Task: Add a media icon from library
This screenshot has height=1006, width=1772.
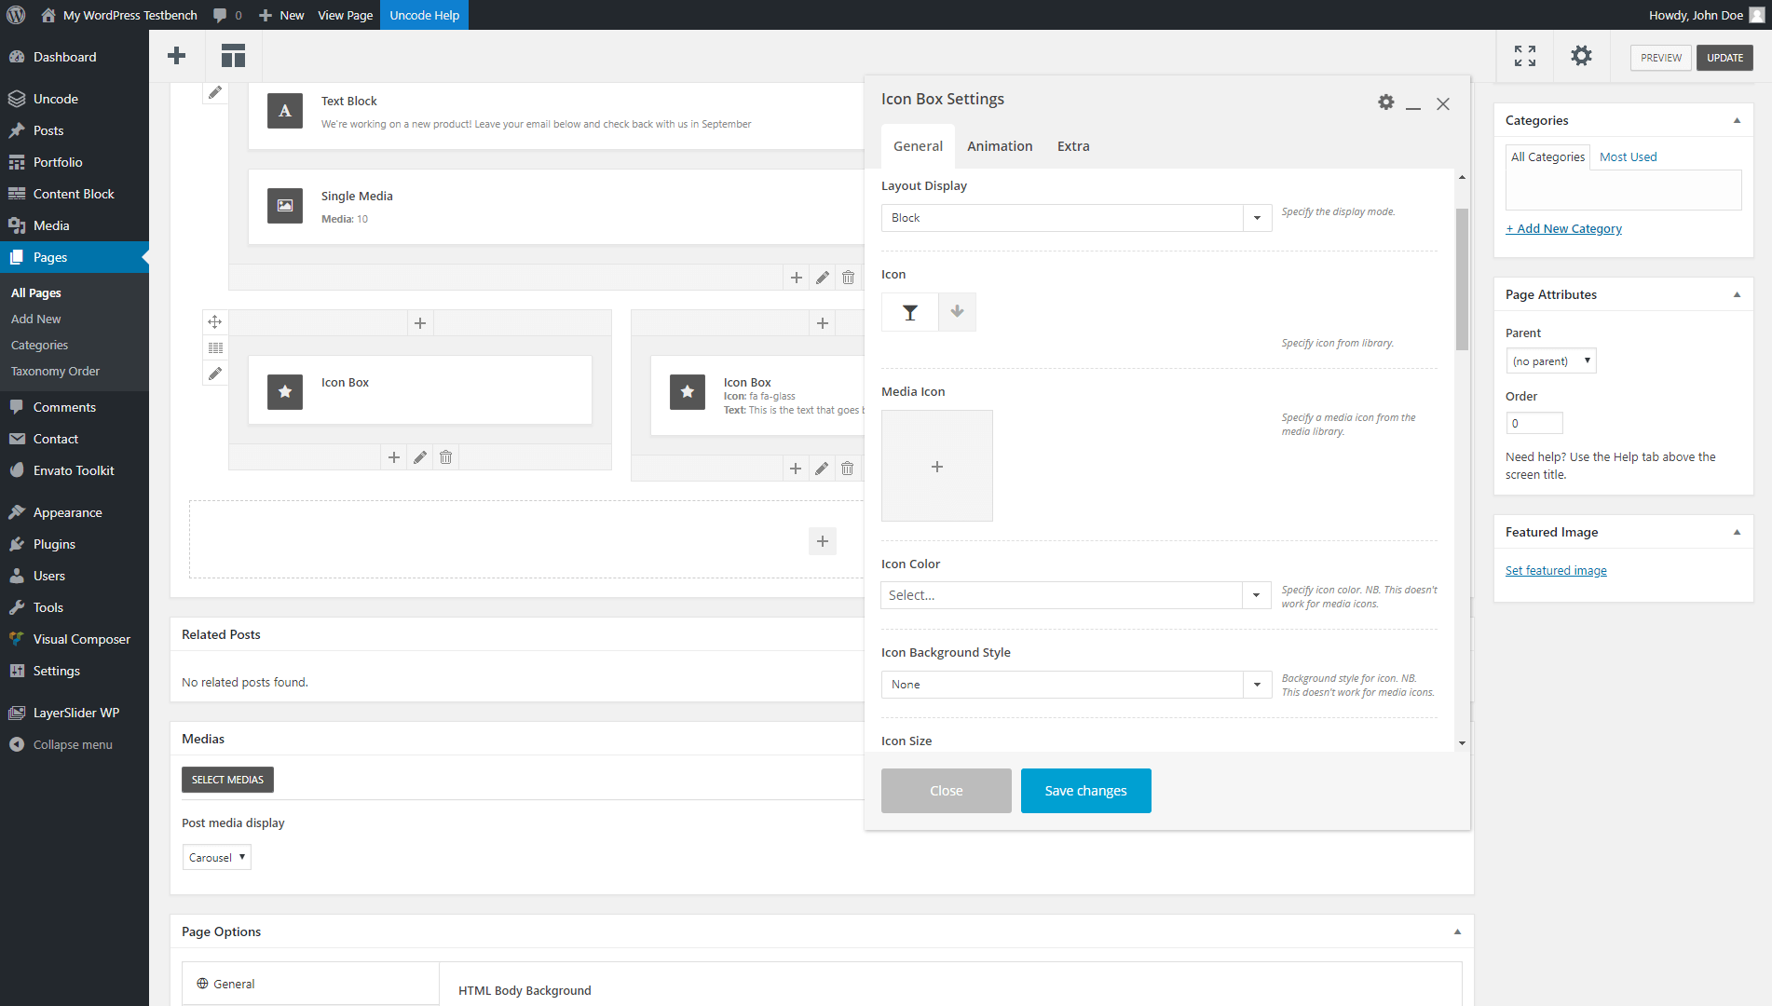Action: pyautogui.click(x=937, y=466)
